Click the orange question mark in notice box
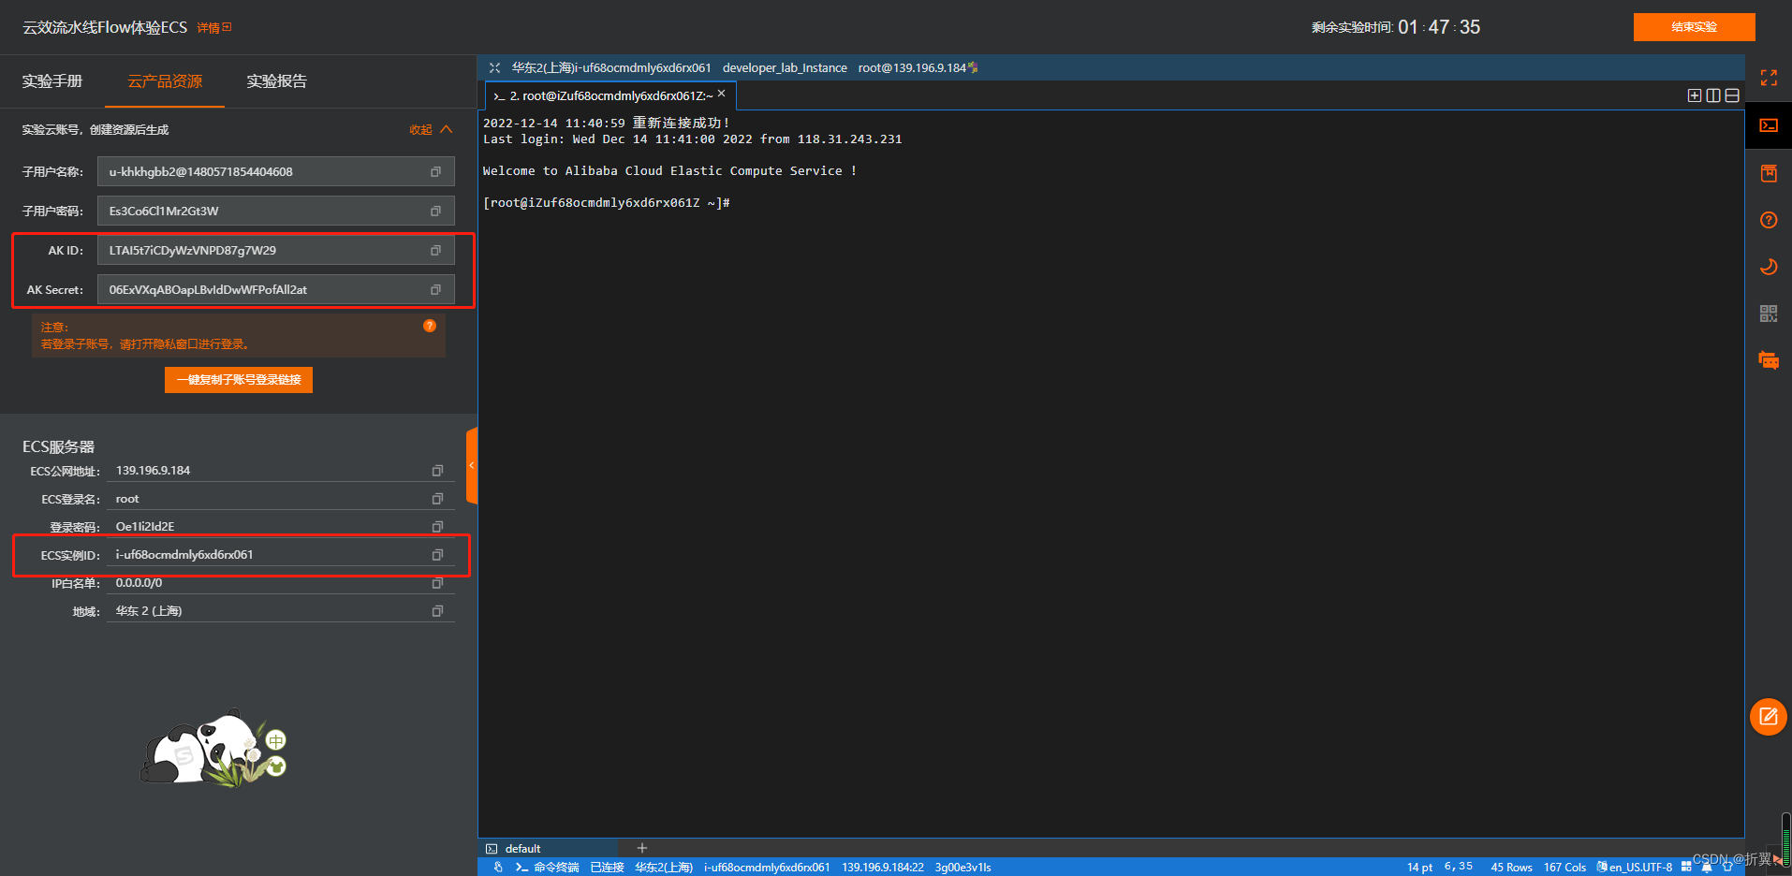Screen dimensions: 1792x876 point(430,326)
